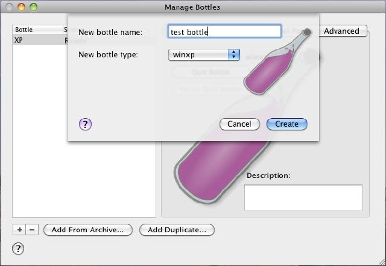Click the minus icon to remove a bottle
The image size is (386, 266).
pos(33,230)
